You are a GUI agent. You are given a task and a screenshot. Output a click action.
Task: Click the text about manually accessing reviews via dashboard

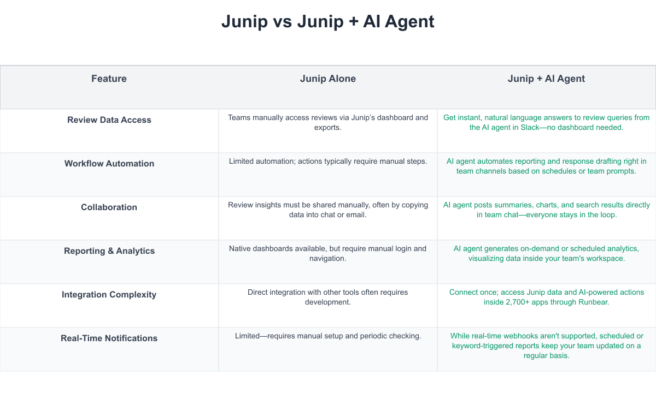[x=327, y=122]
